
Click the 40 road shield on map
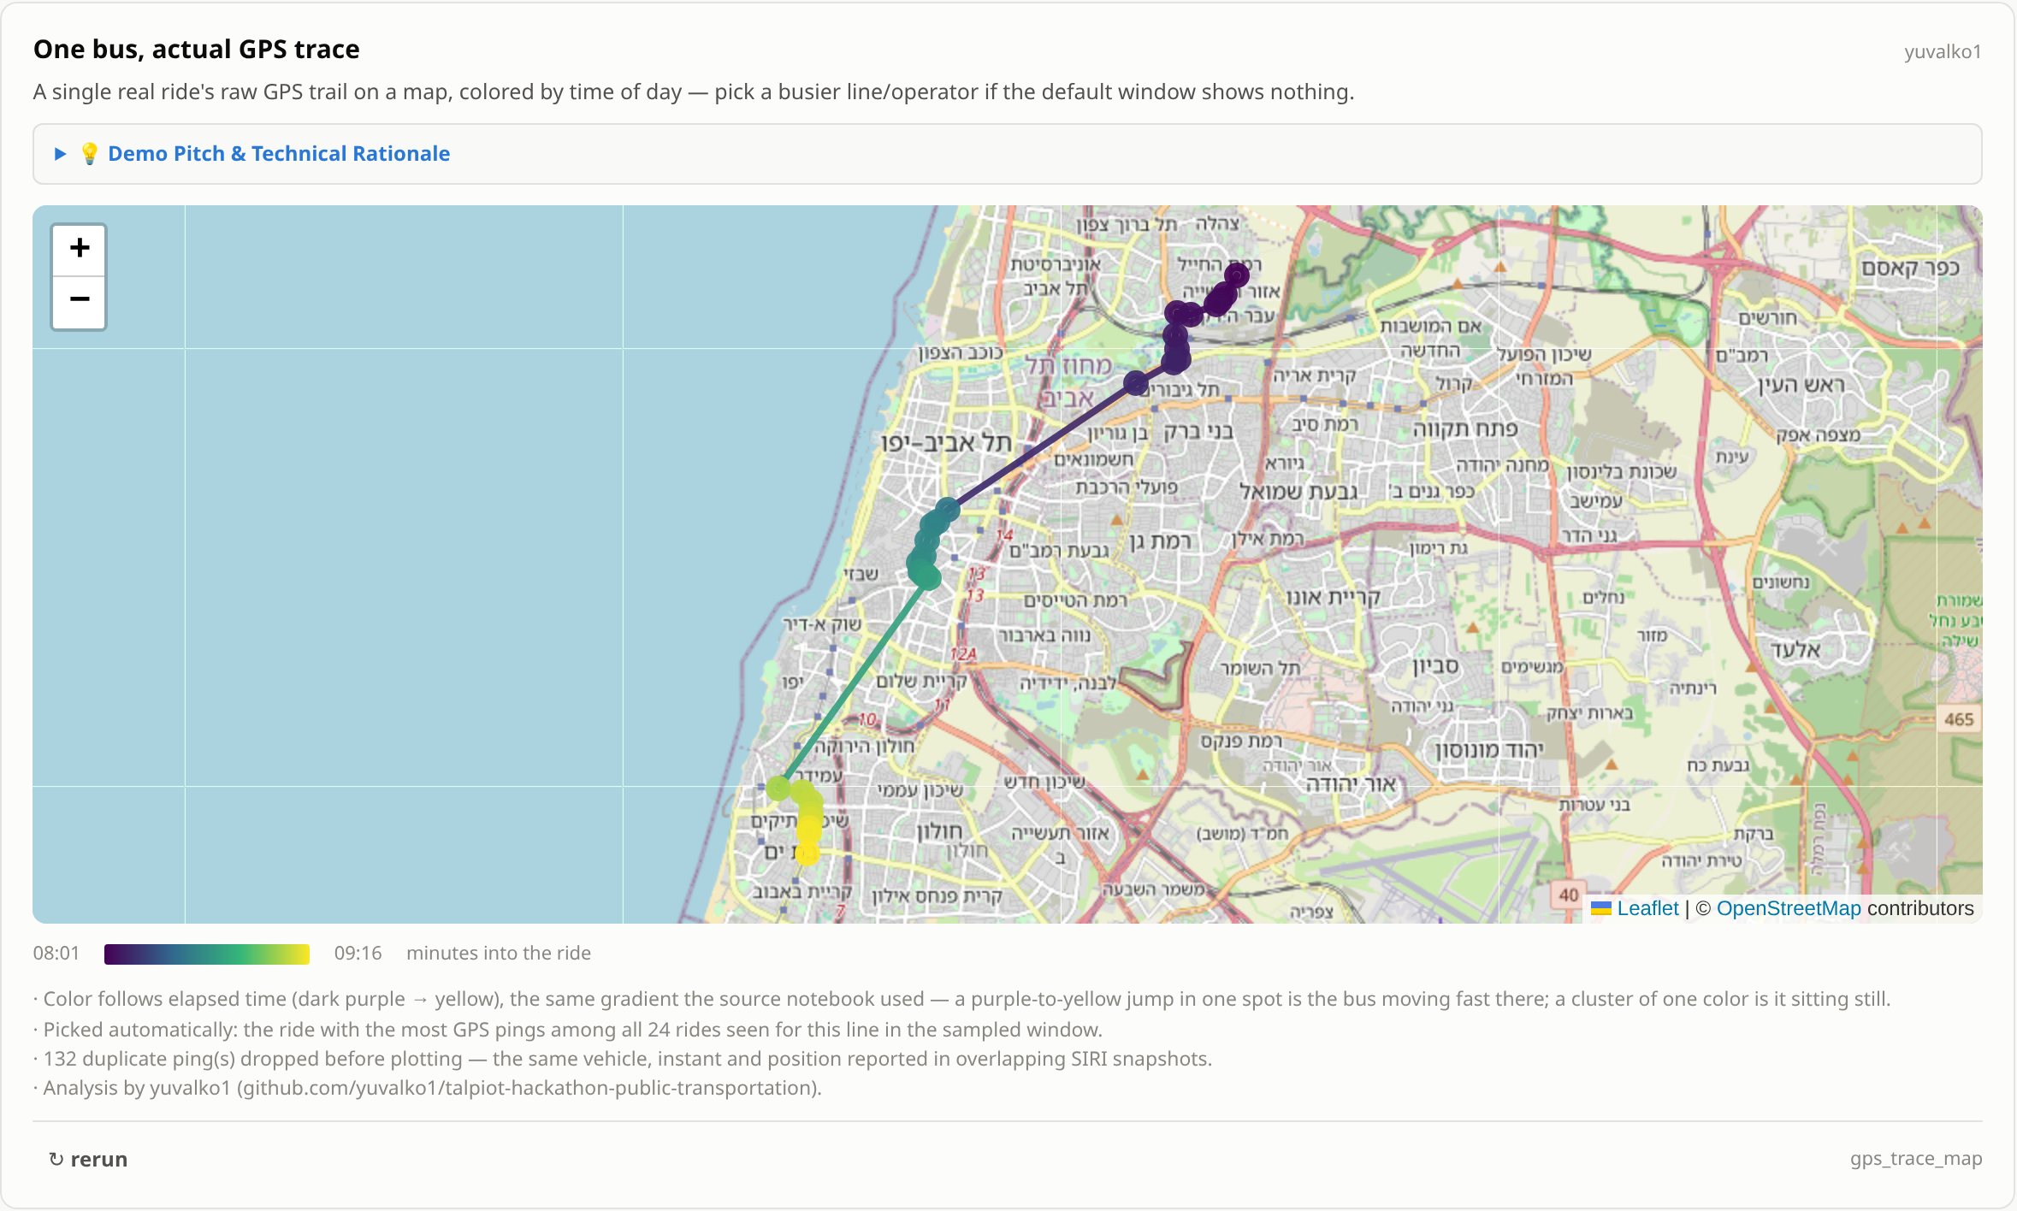pyautogui.click(x=1568, y=895)
